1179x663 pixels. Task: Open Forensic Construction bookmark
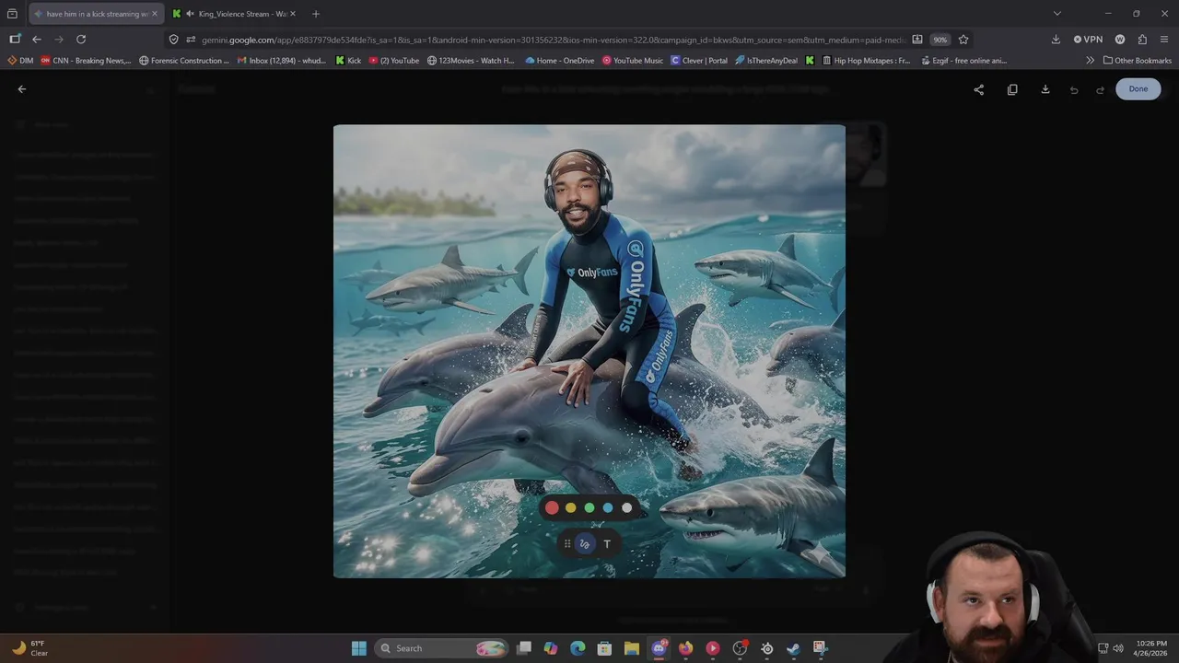point(184,61)
